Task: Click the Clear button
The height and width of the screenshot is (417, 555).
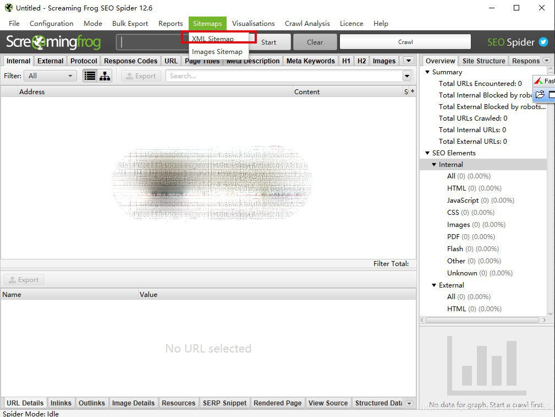Action: 315,42
